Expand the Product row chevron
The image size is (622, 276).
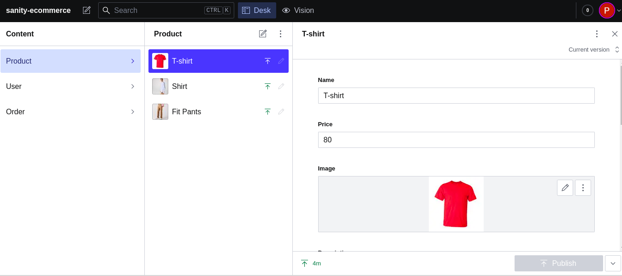point(133,61)
